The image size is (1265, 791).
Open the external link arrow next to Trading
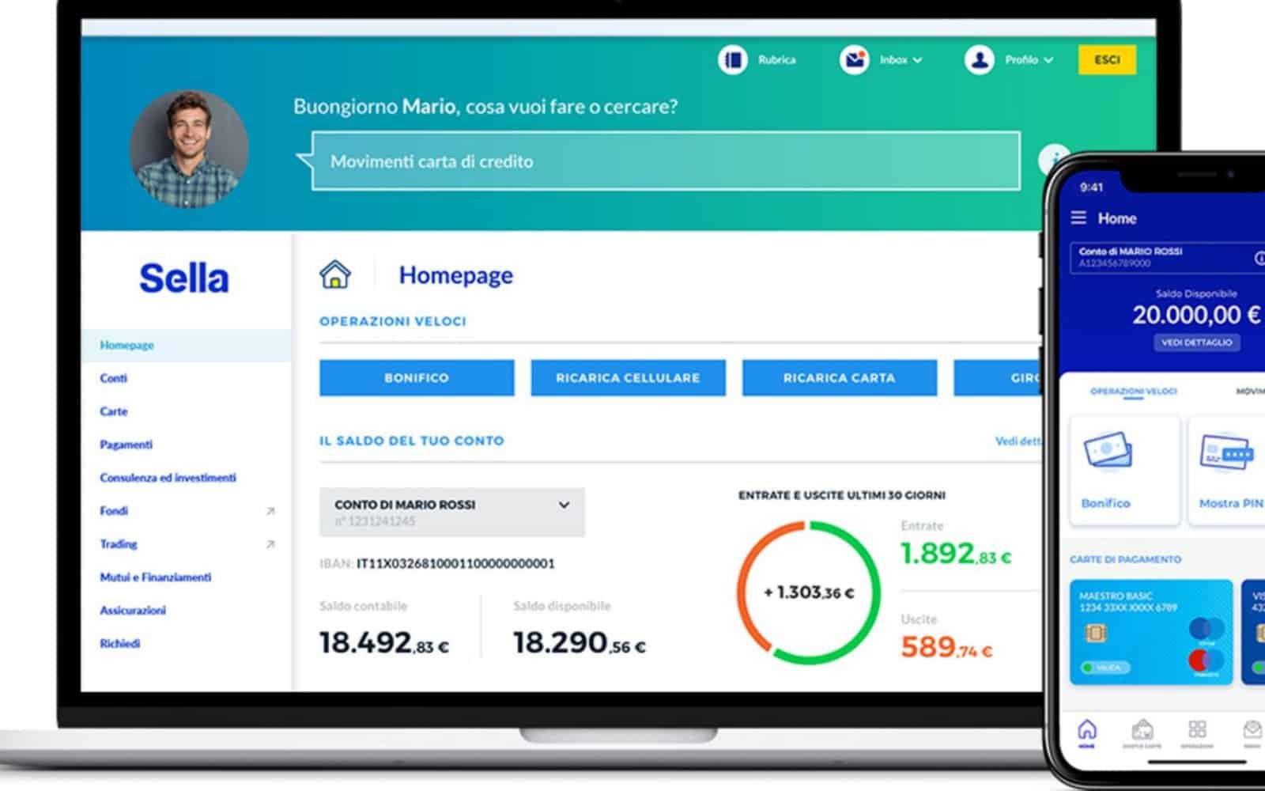[x=270, y=544]
